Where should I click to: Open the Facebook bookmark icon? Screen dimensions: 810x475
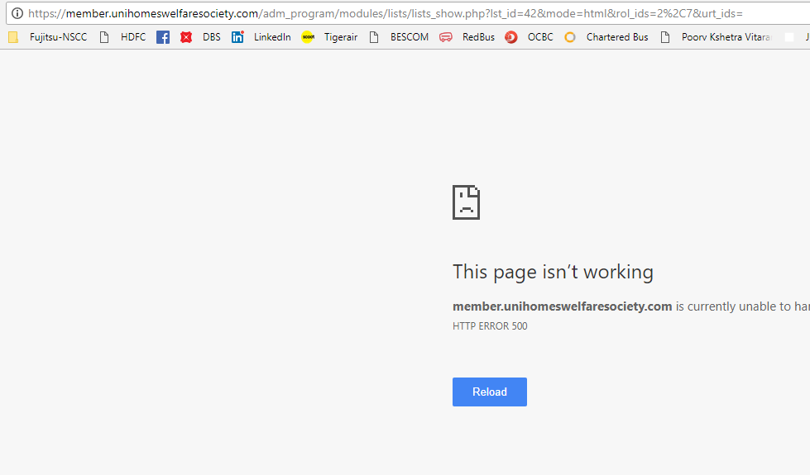coord(163,37)
